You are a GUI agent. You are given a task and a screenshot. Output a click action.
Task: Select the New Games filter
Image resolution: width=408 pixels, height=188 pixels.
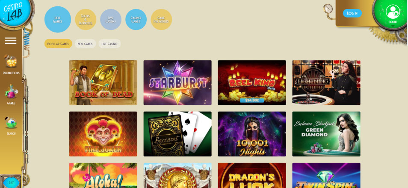click(85, 44)
